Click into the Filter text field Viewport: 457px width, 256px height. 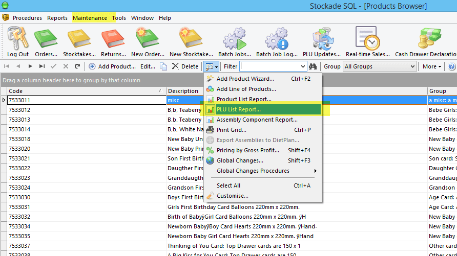tap(270, 66)
